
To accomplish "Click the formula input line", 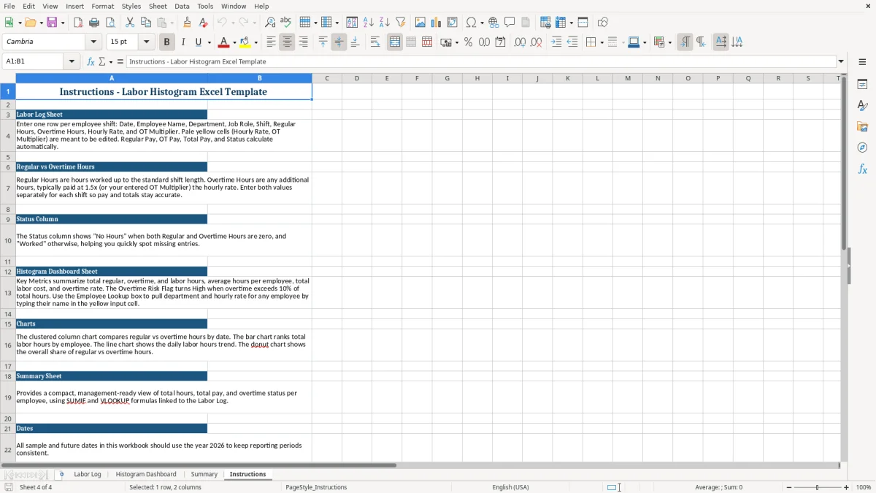I will coord(480,61).
